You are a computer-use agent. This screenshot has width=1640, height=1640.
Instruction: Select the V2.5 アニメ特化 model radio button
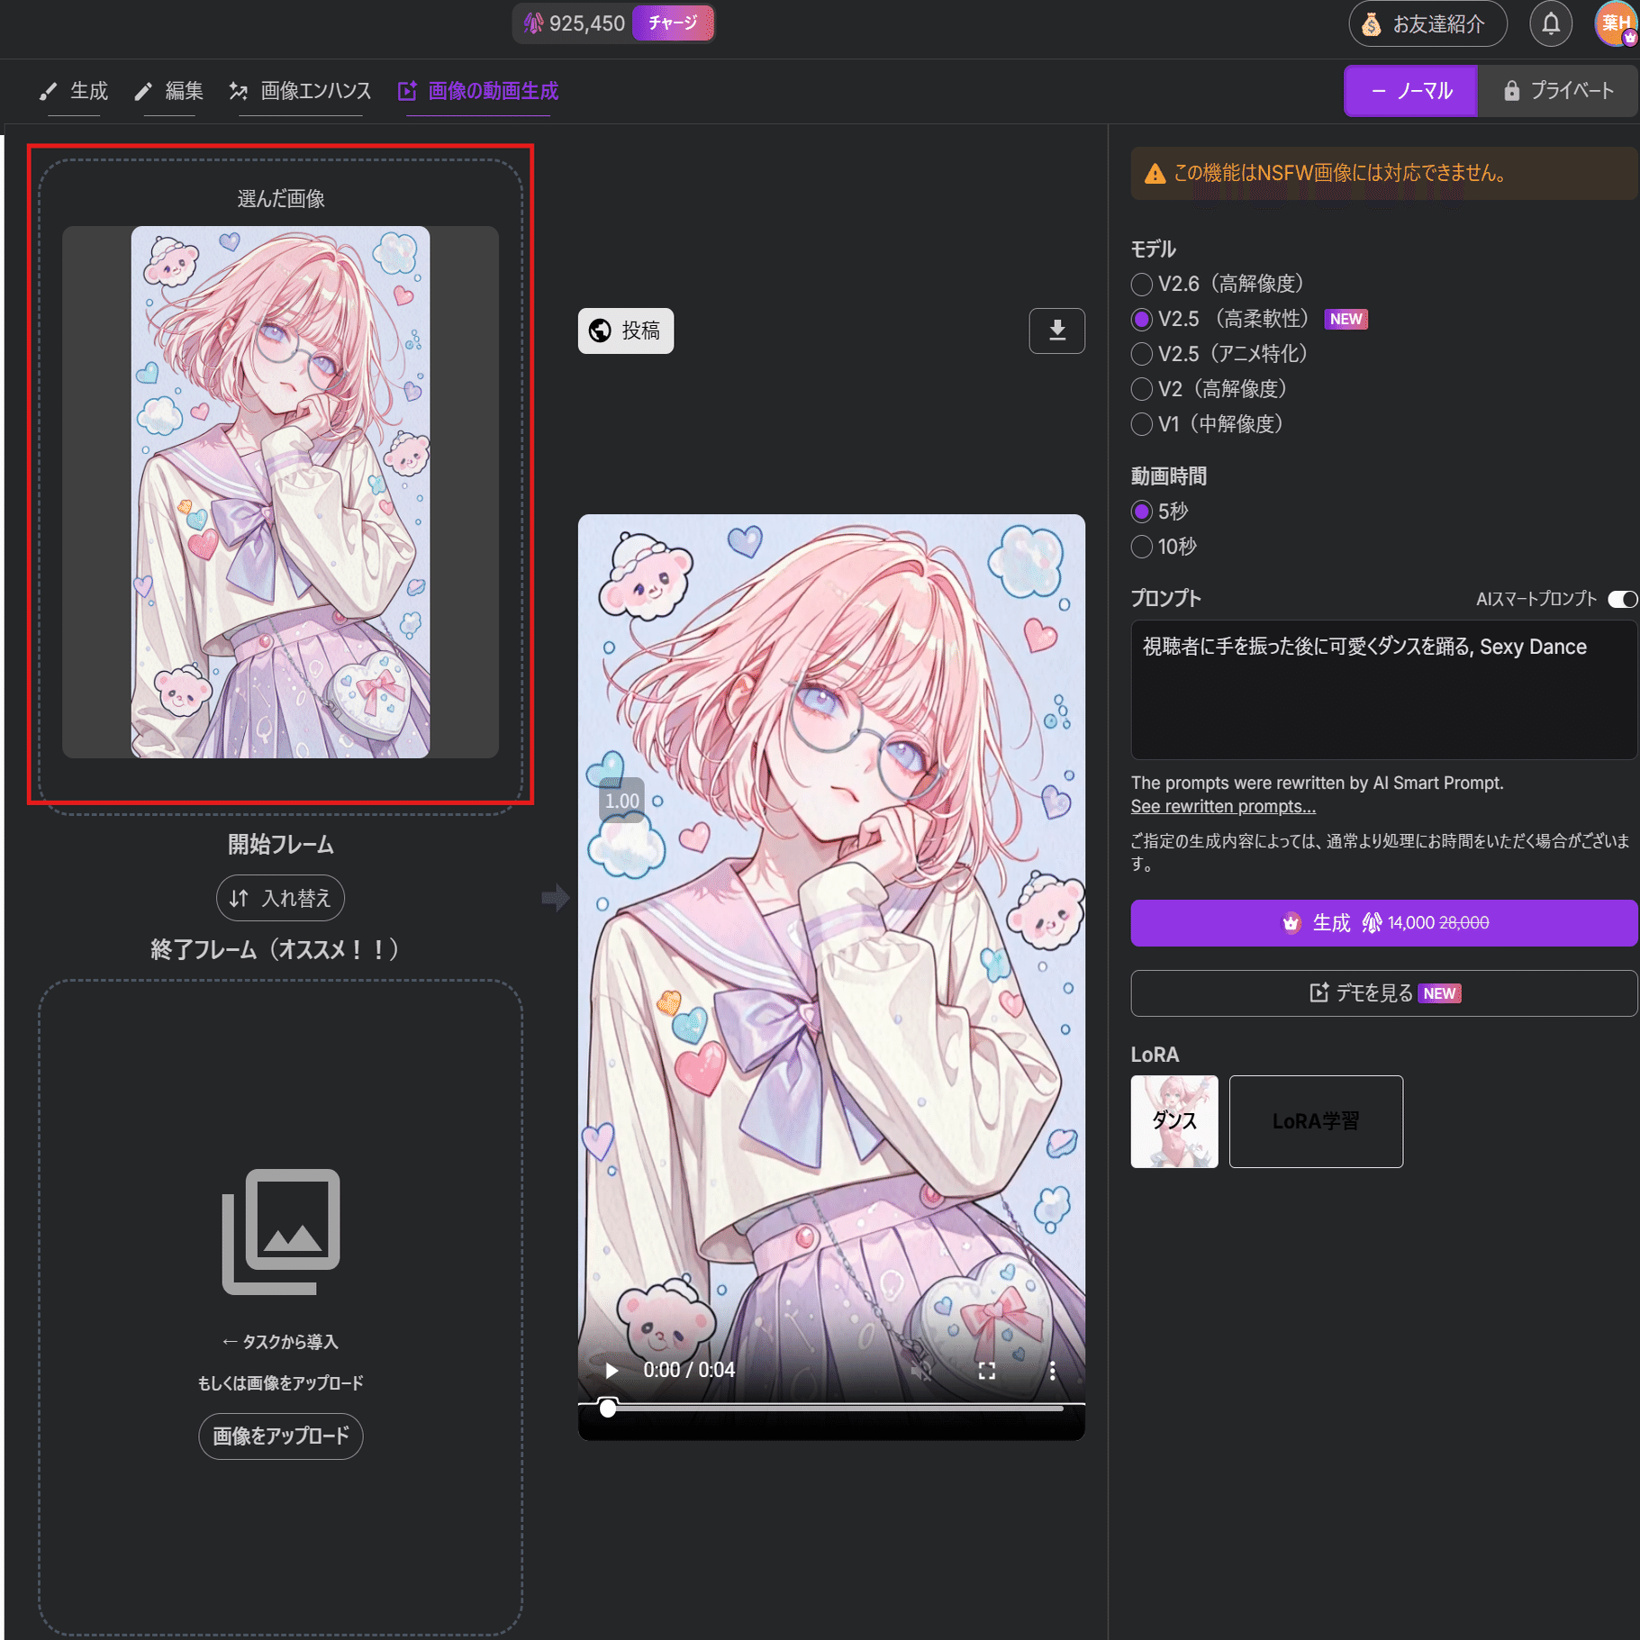[1141, 354]
